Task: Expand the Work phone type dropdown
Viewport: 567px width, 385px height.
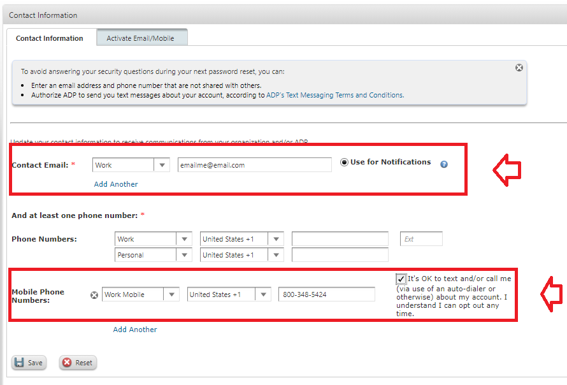Action: click(185, 239)
